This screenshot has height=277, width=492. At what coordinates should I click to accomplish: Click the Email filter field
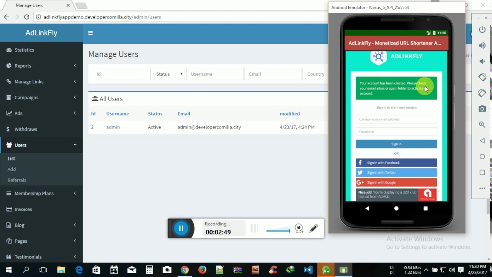273,74
